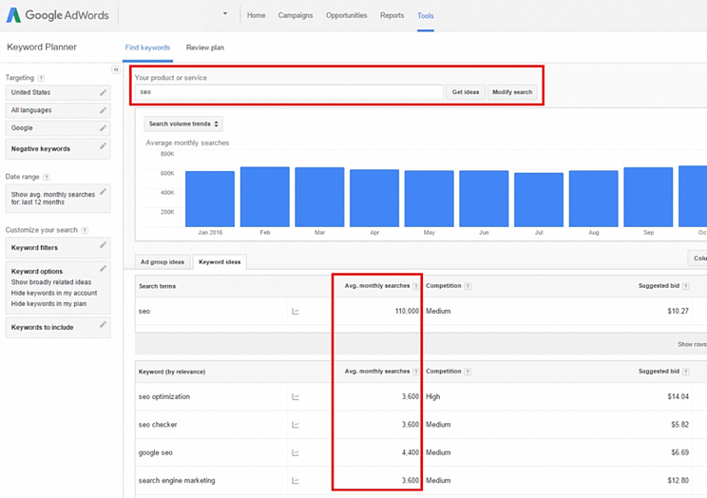Click the seo optimization keyword
This screenshot has width=707, height=498.
[x=164, y=397]
